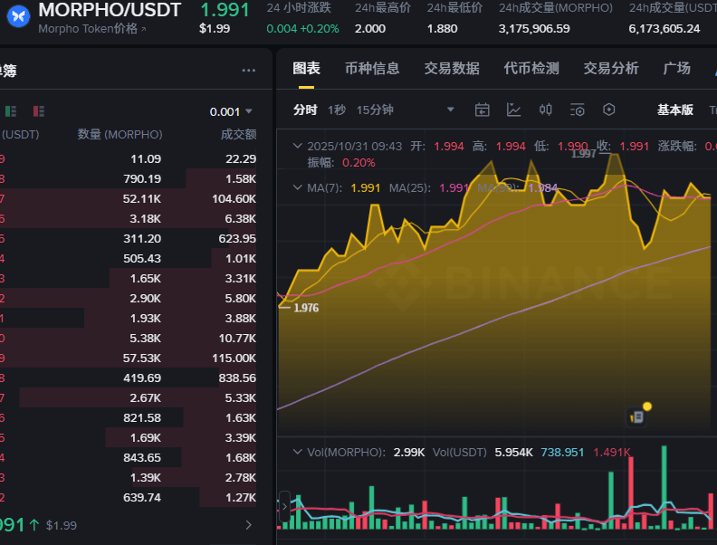The image size is (717, 545).
Task: Click the order row with amount 3.31K
Action: point(128,278)
